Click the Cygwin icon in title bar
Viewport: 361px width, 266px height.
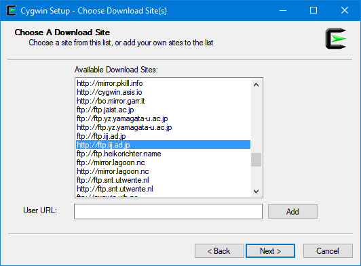(x=12, y=11)
